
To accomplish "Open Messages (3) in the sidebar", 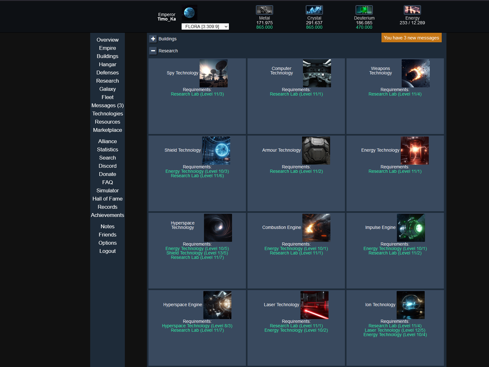I will (x=108, y=105).
